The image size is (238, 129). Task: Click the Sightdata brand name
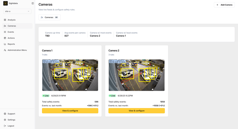point(13,3)
